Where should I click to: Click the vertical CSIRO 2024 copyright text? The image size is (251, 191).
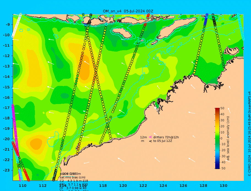point(249,134)
